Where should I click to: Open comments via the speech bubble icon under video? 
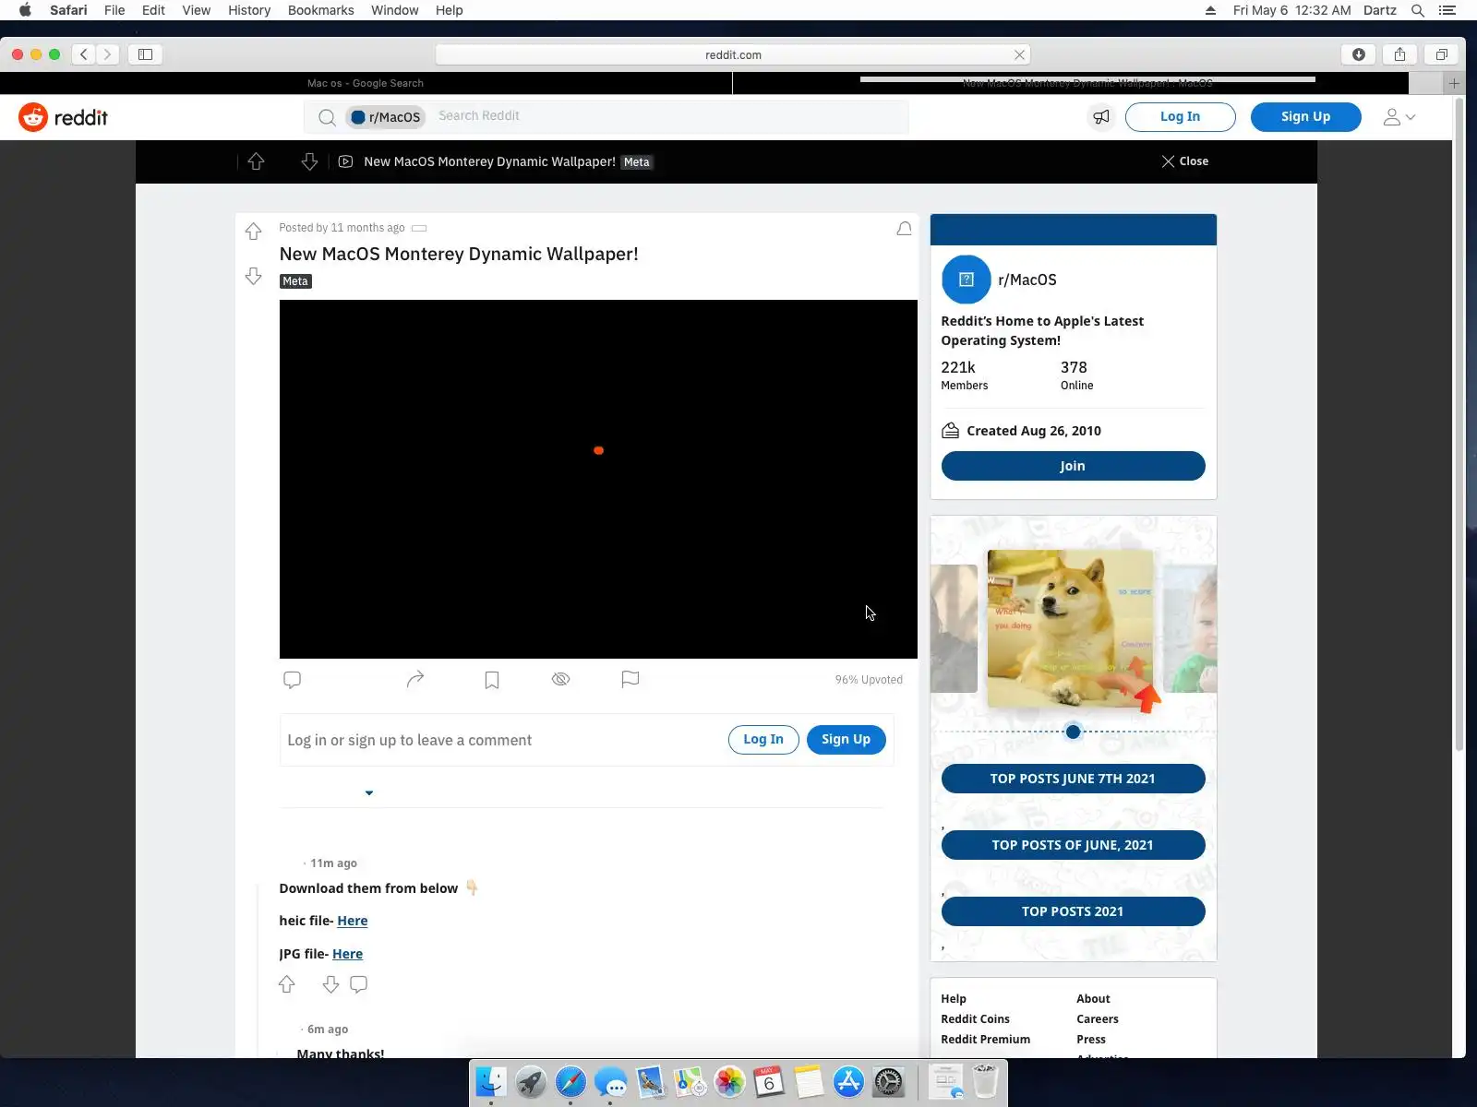click(x=292, y=680)
